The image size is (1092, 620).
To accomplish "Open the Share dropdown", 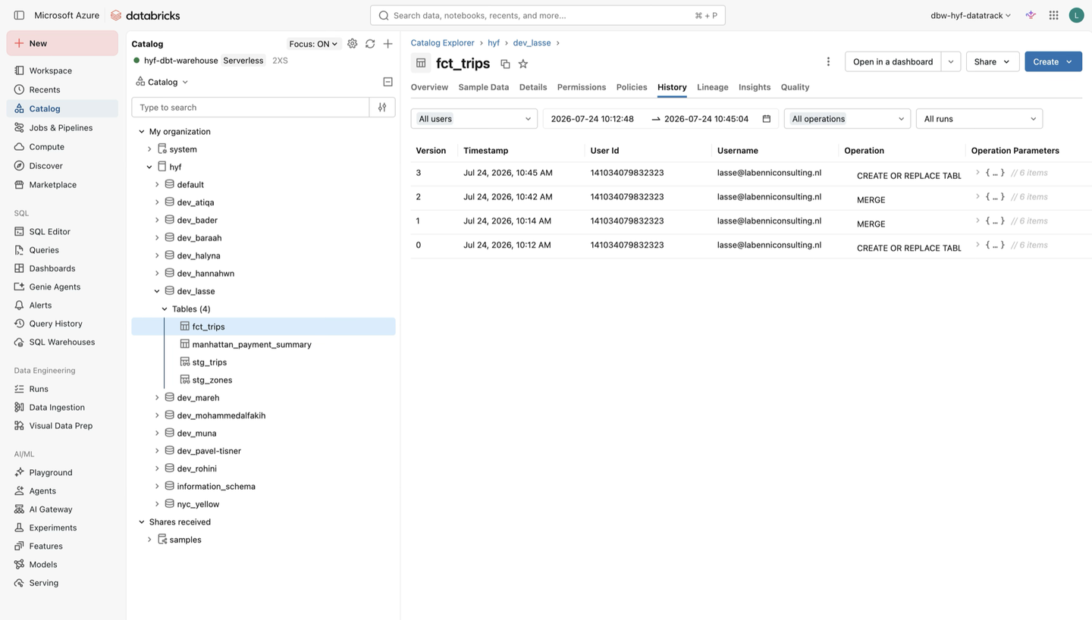I will point(992,61).
